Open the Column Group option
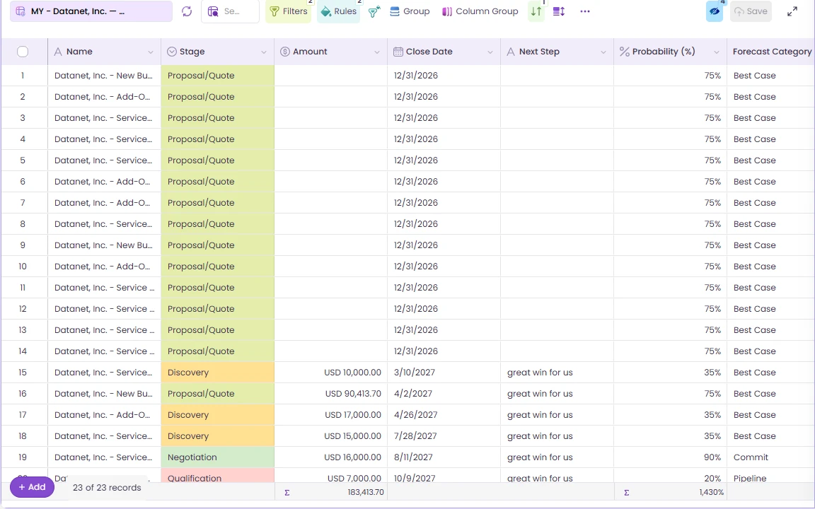The width and height of the screenshot is (815, 509). [480, 11]
